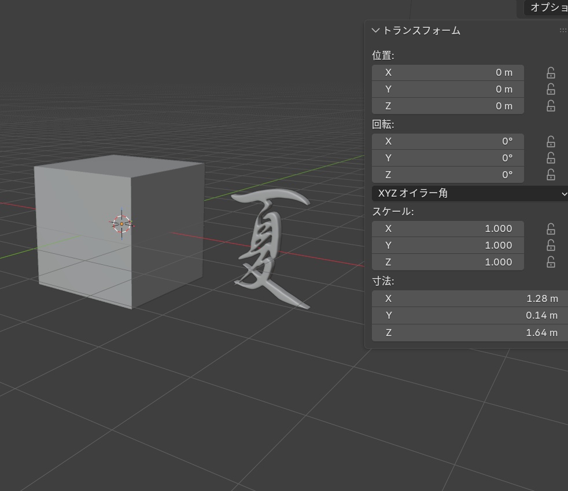
Task: Toggle lock for 回転 X
Action: (x=551, y=142)
